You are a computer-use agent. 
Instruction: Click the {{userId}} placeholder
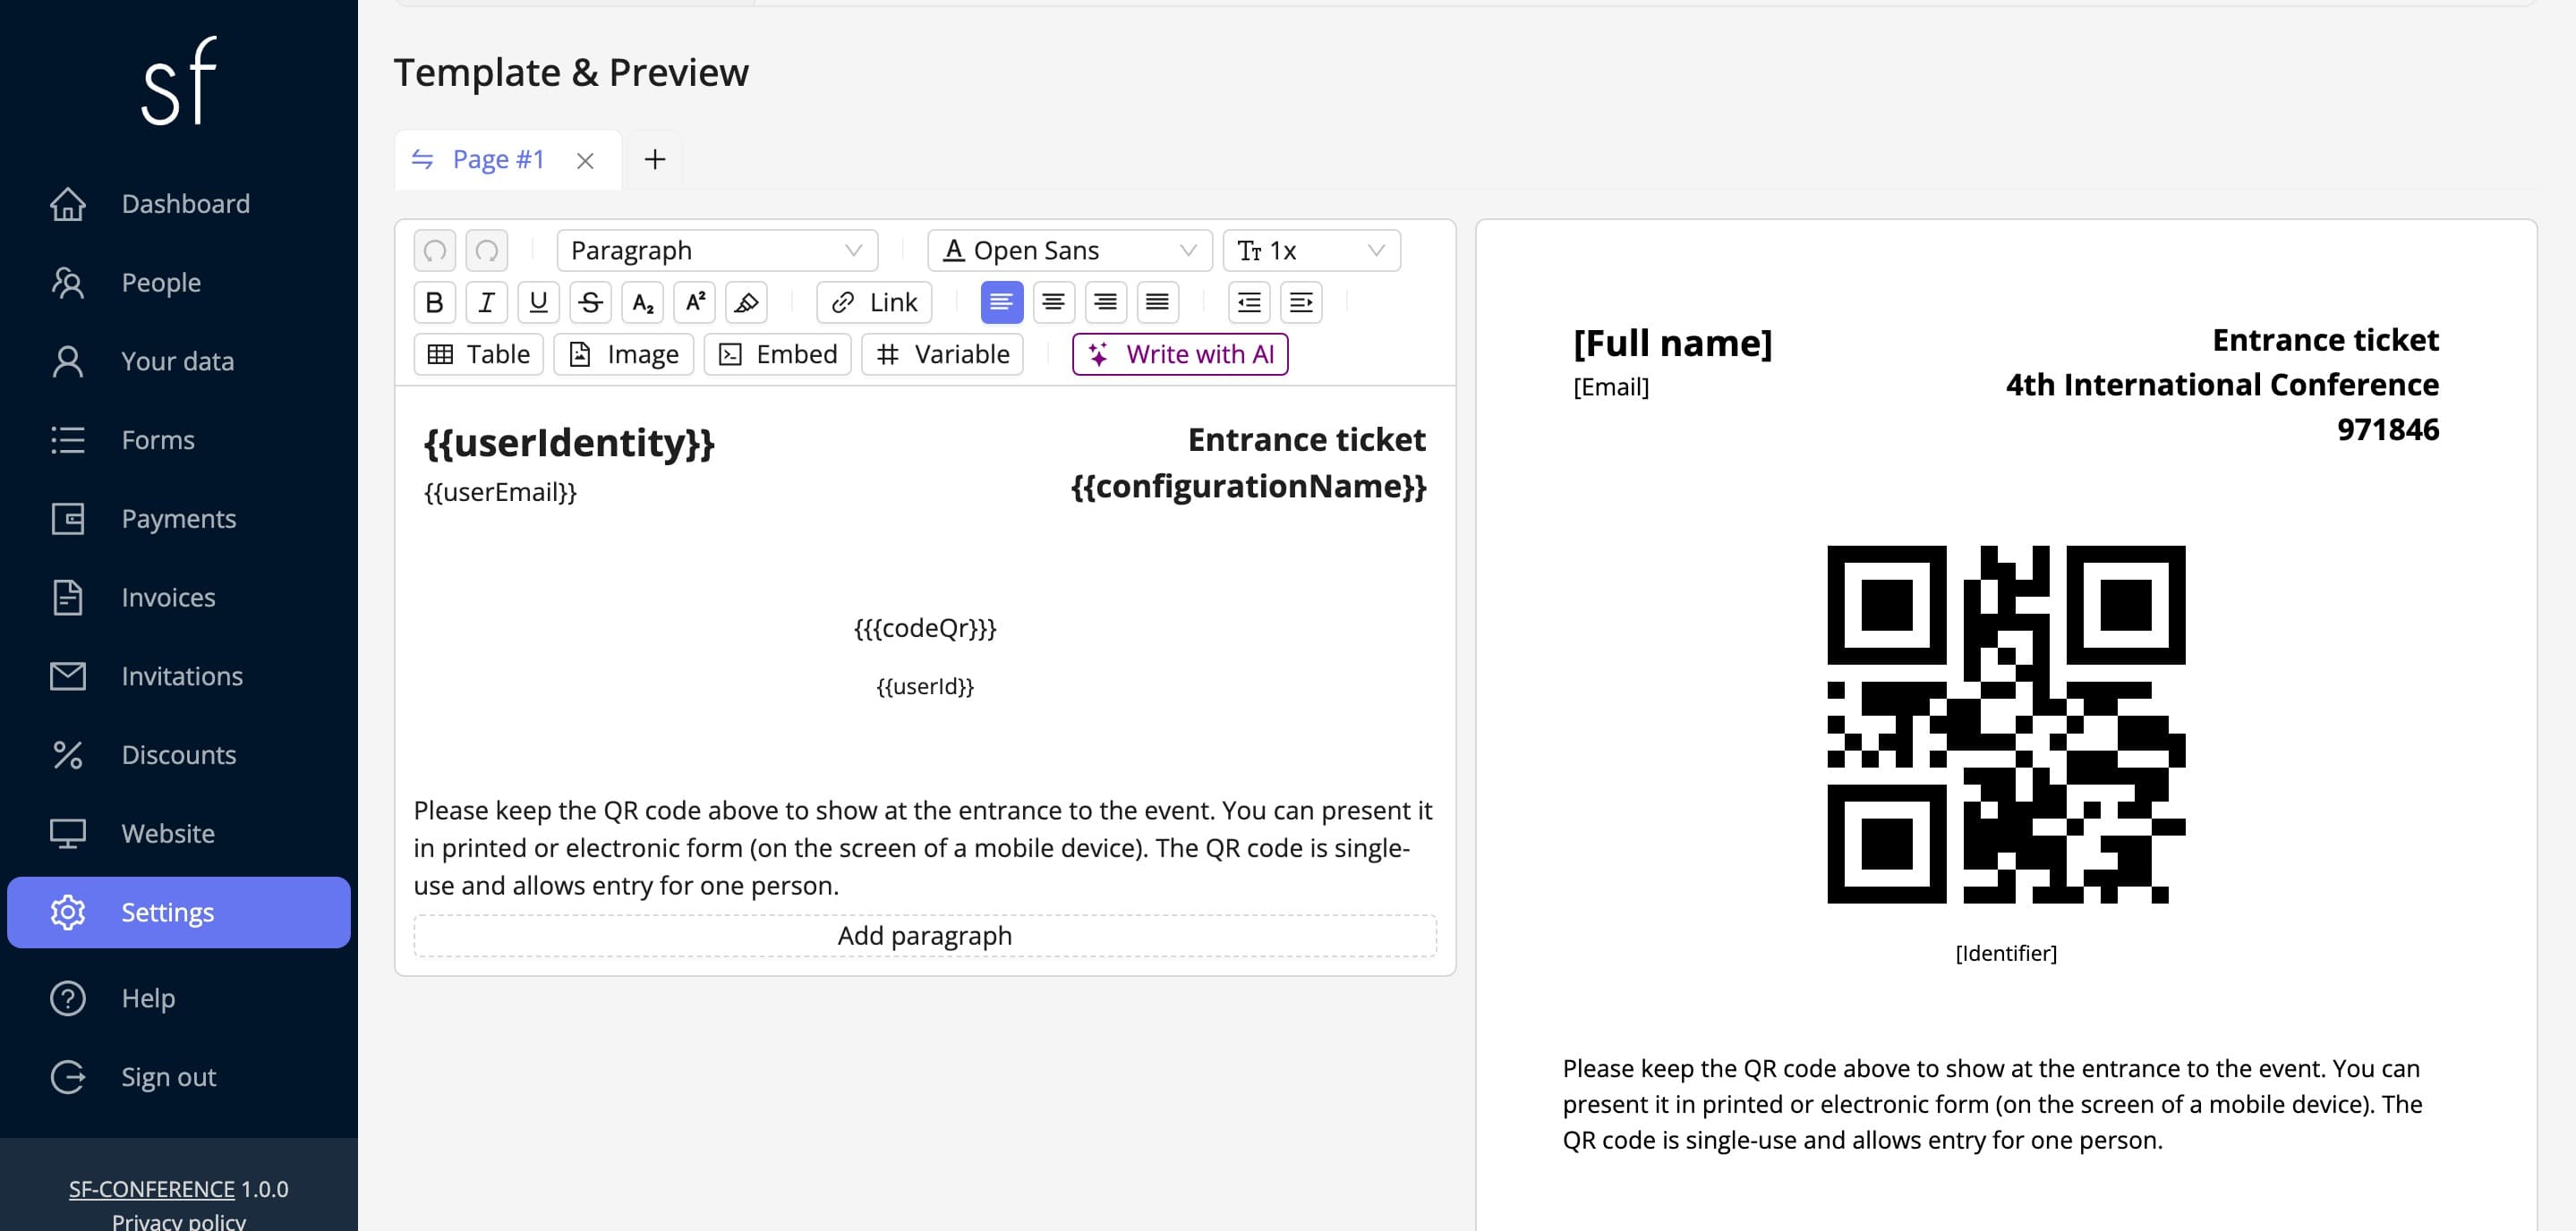(925, 686)
